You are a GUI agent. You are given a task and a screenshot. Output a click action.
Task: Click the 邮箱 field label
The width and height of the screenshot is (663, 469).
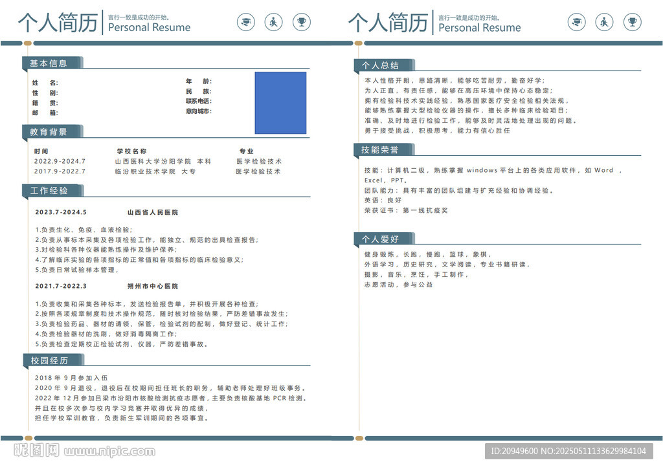tap(45, 113)
